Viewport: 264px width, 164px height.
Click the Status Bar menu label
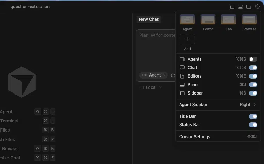189,125
